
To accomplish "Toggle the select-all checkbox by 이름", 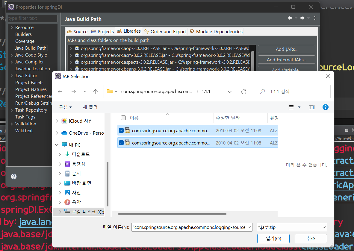I will 123,118.
